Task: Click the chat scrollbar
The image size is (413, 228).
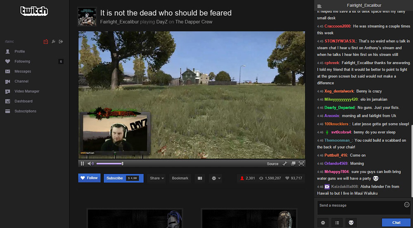Action: [x=412, y=160]
